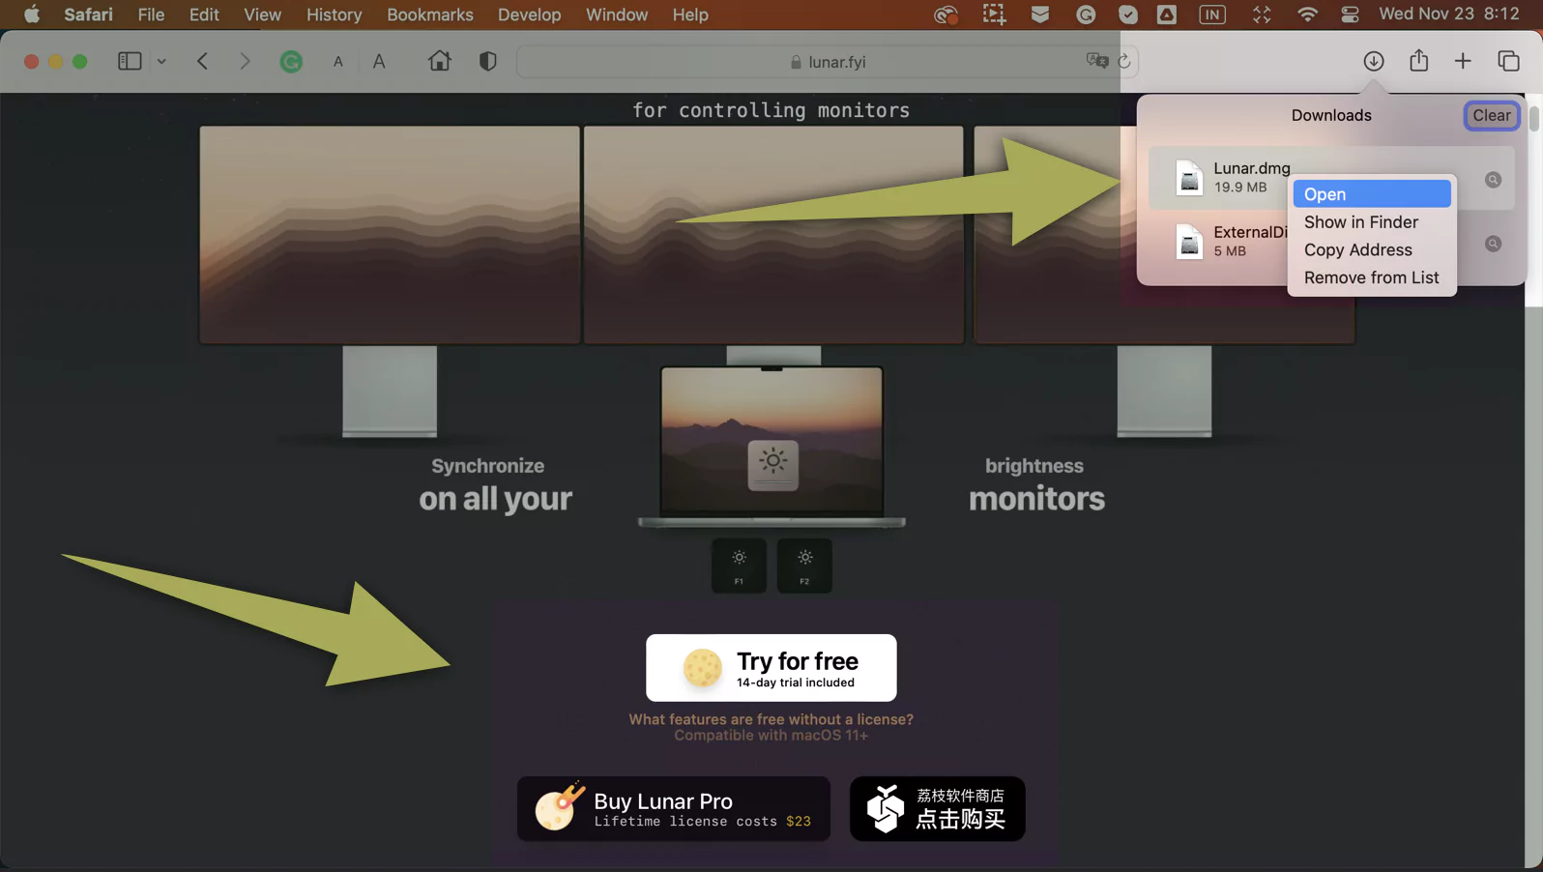
Task: Toggle the Downloads toolbar button
Action: coord(1373,61)
